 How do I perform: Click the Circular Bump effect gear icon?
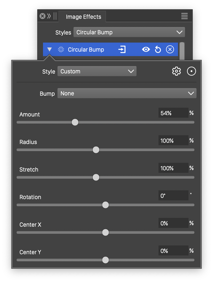[61, 50]
